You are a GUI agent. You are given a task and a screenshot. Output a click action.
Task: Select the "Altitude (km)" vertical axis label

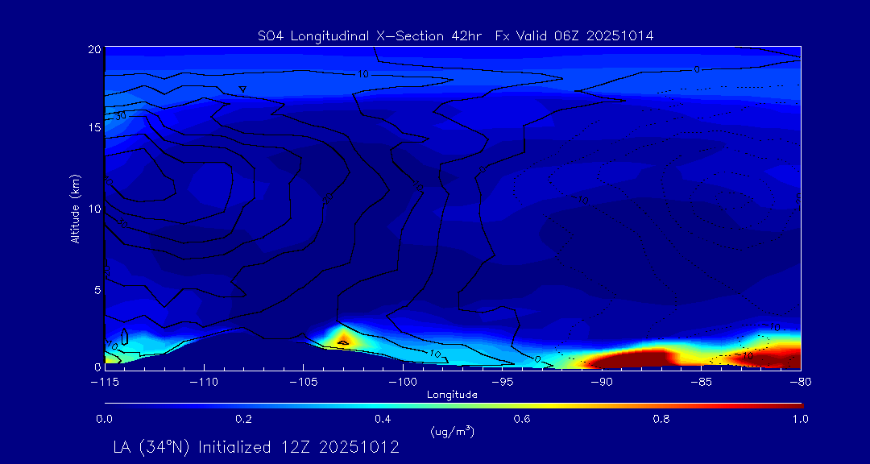(76, 208)
